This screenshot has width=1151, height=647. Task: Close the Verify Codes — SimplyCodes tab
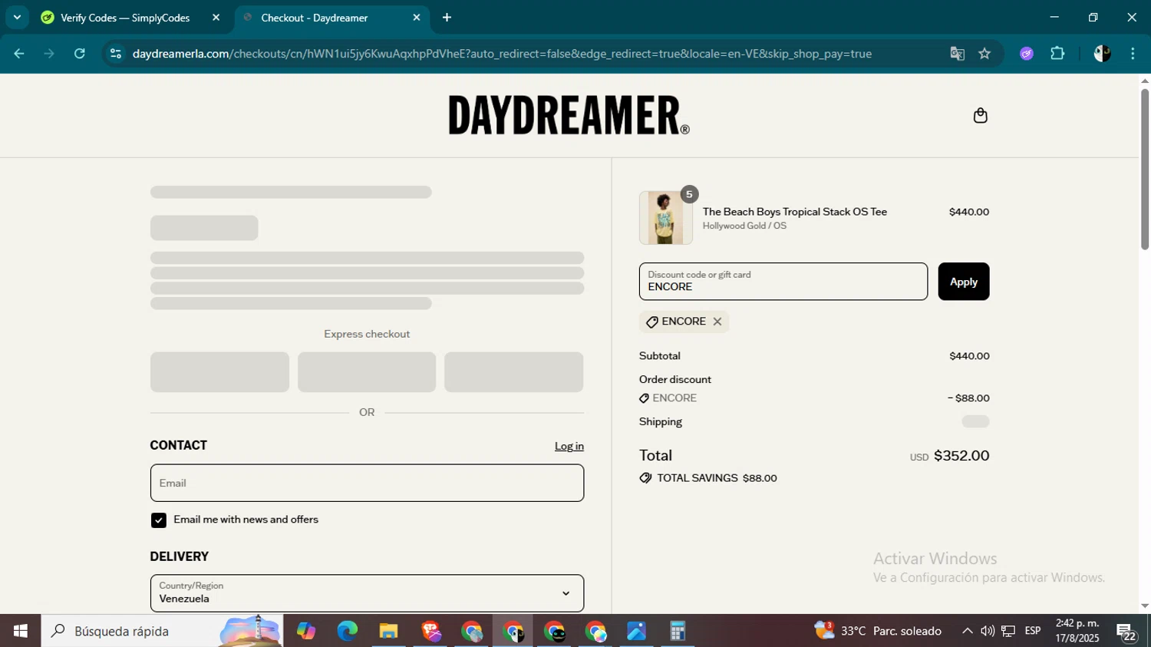pos(216,18)
